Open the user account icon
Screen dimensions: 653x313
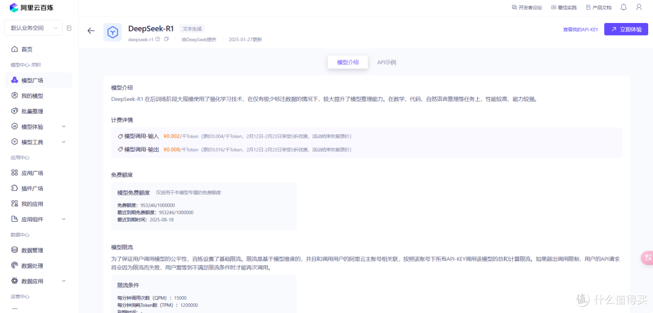tap(639, 7)
